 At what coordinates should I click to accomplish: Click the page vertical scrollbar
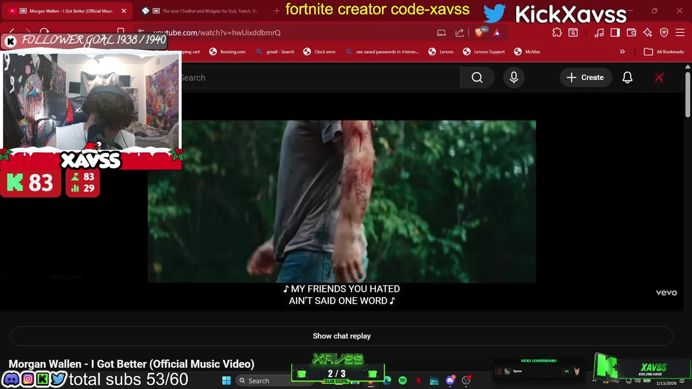tap(688, 95)
